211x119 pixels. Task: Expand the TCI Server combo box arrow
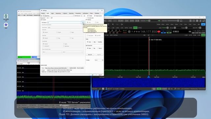point(83,22)
